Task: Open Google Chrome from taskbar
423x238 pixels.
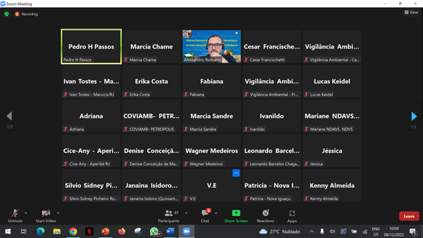Action: coord(73,231)
